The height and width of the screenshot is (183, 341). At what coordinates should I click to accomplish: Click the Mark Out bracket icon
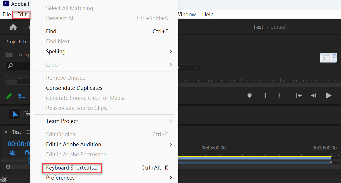point(279,96)
